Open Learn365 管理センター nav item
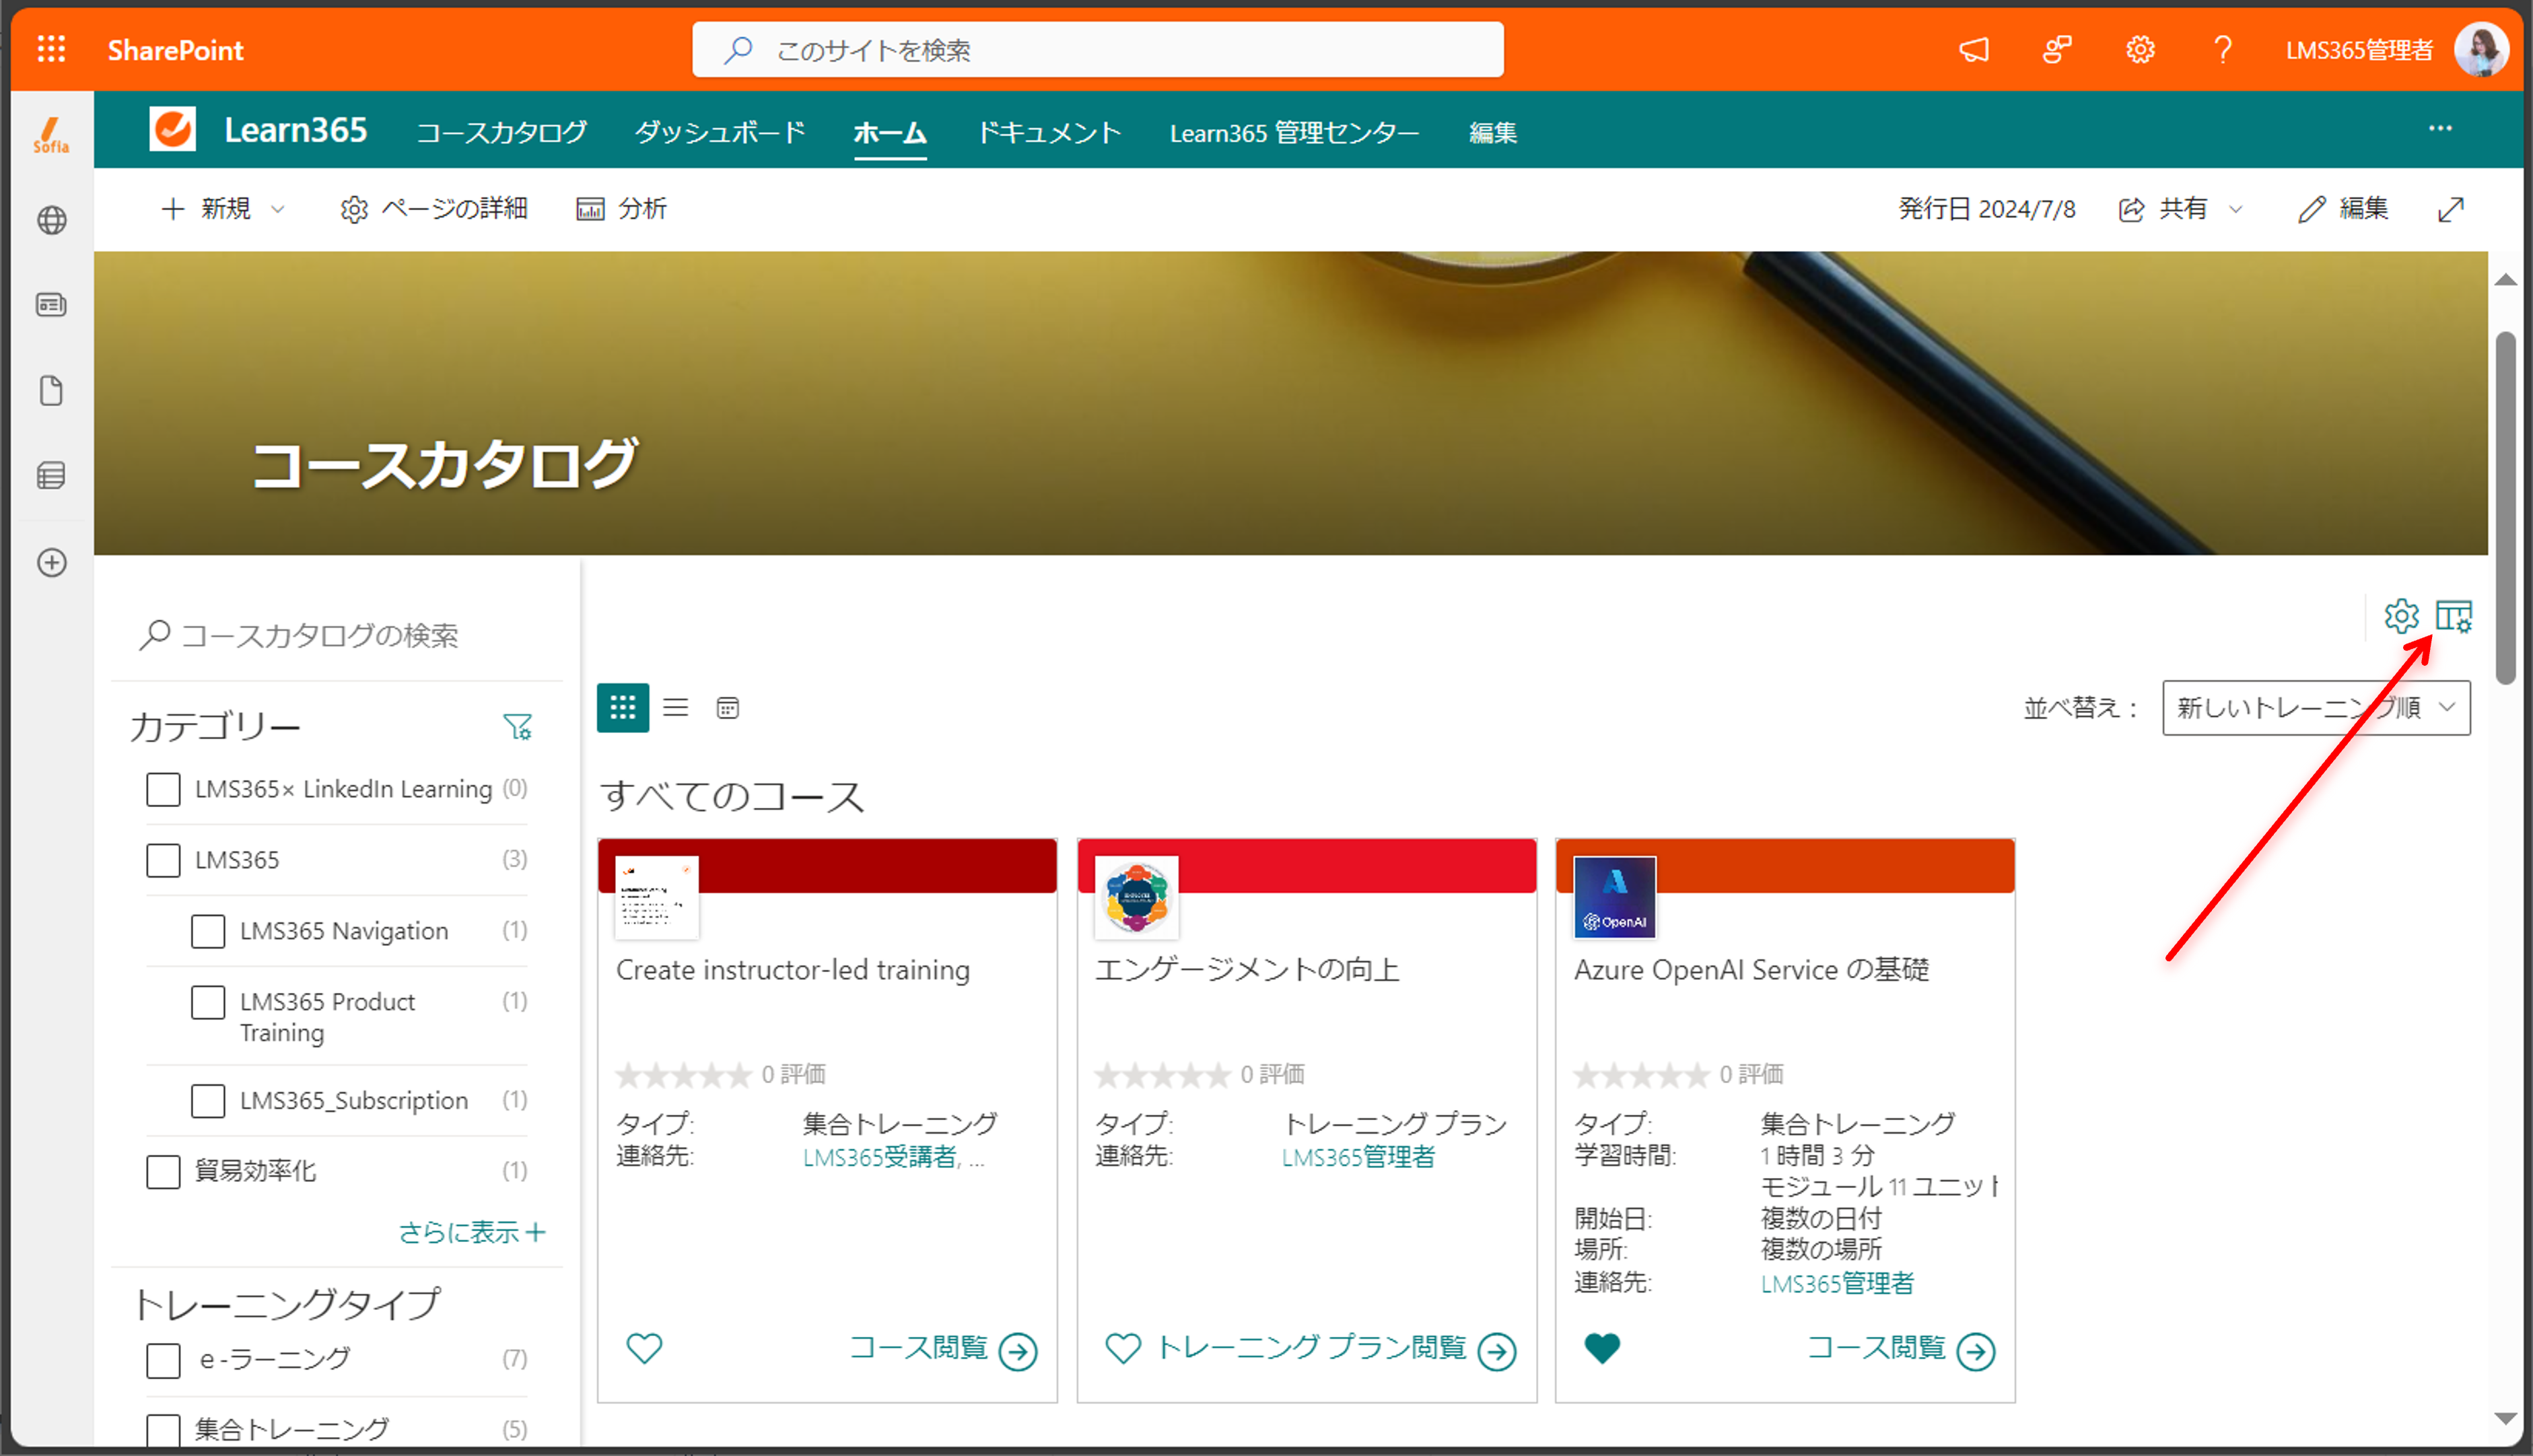 [x=1294, y=132]
